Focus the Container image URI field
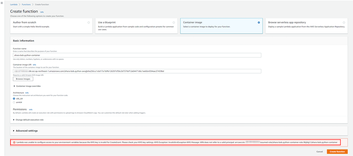This screenshot has height=156, width=353. click(137, 71)
